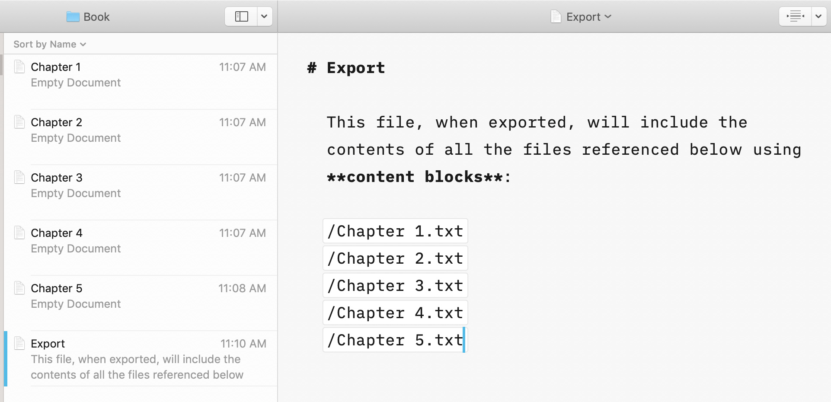
Task: Click the /Chapter 3.txt content block
Action: point(395,286)
